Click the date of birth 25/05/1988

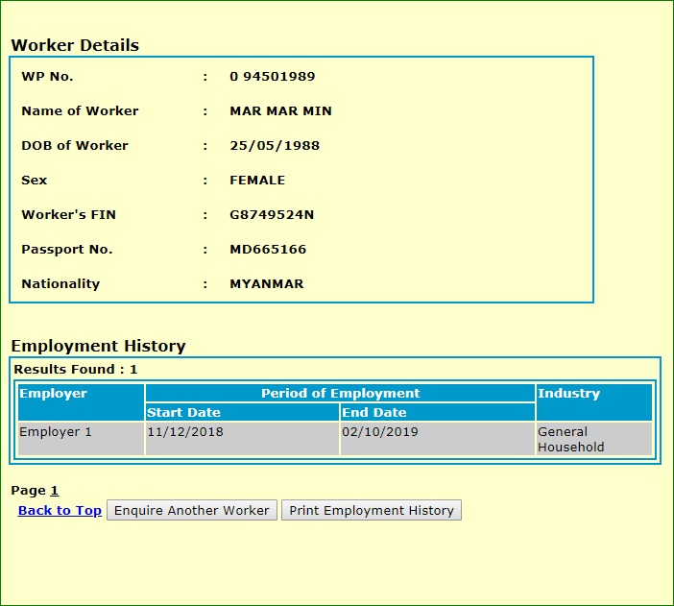click(x=275, y=146)
